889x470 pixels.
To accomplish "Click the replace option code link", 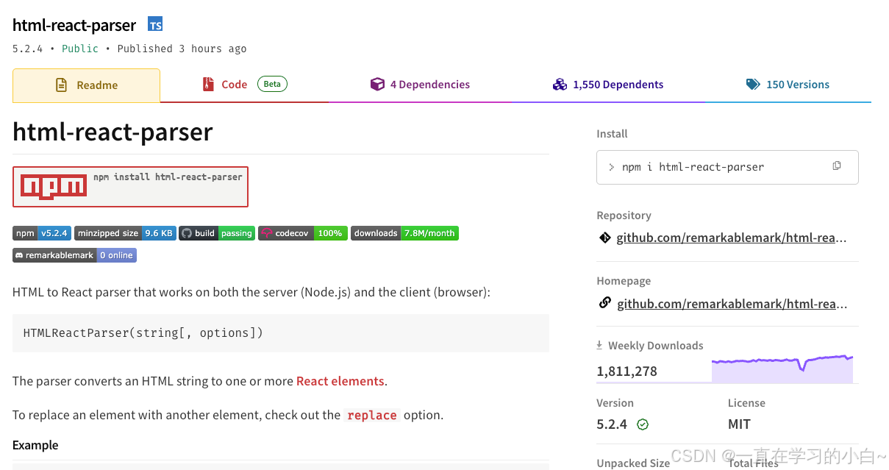I will (x=372, y=415).
